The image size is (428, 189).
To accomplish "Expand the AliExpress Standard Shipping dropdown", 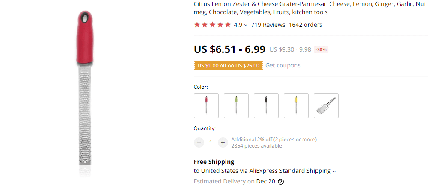I will 334,171.
